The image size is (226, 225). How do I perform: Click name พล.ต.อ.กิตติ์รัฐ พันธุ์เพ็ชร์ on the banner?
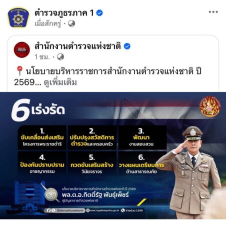pyautogui.click(x=95, y=194)
